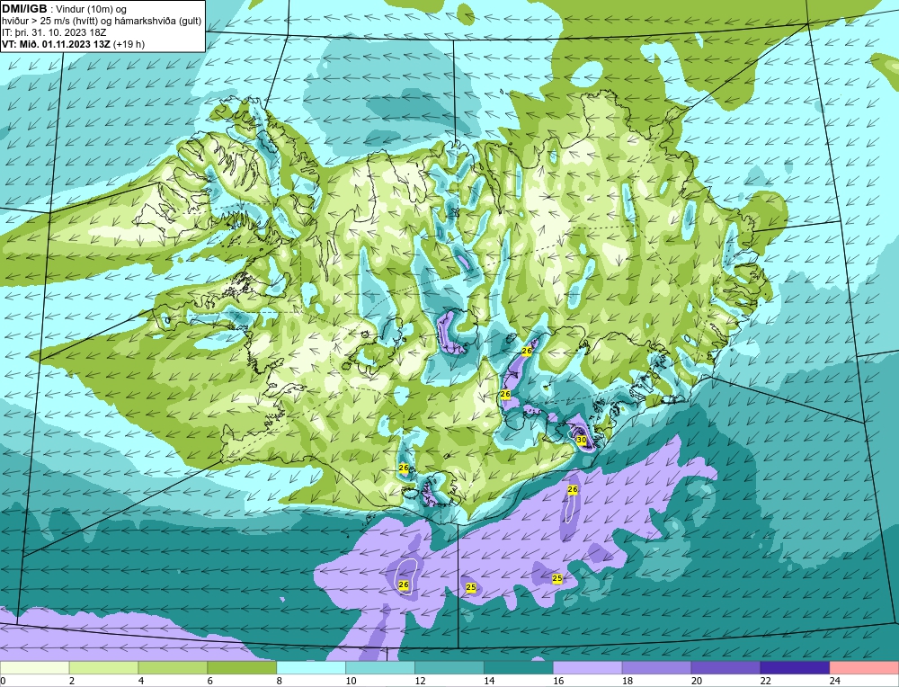This screenshot has width=899, height=687.
Task: Select the dark indigo 22–24 m/s legend swatch
Action: [x=795, y=668]
